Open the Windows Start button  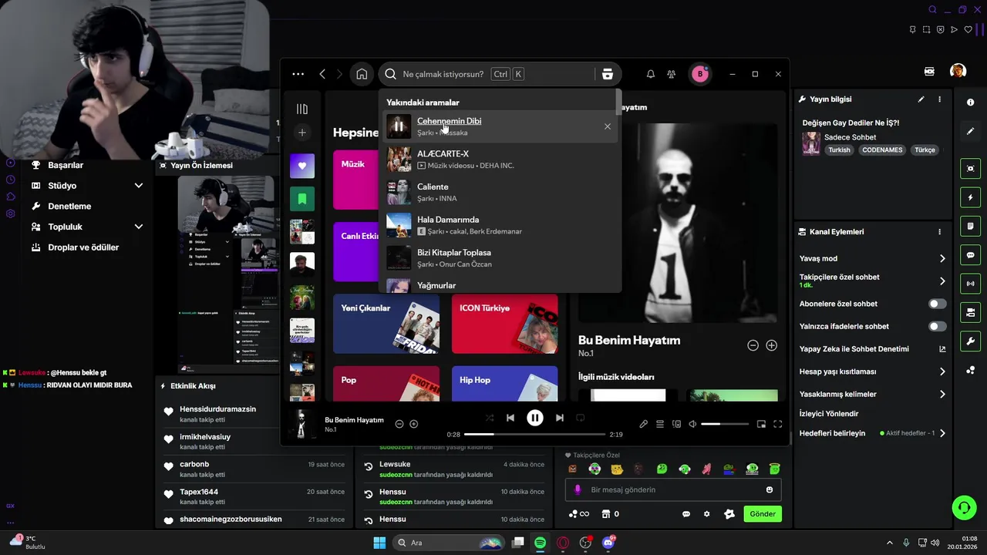click(x=379, y=543)
